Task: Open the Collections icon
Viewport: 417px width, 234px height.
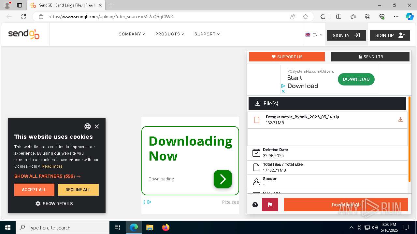Action: coord(367,17)
